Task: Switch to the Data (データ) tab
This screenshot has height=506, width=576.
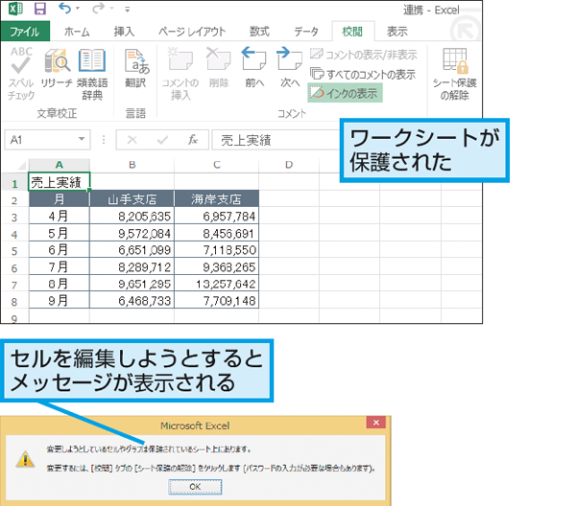Action: tap(306, 31)
